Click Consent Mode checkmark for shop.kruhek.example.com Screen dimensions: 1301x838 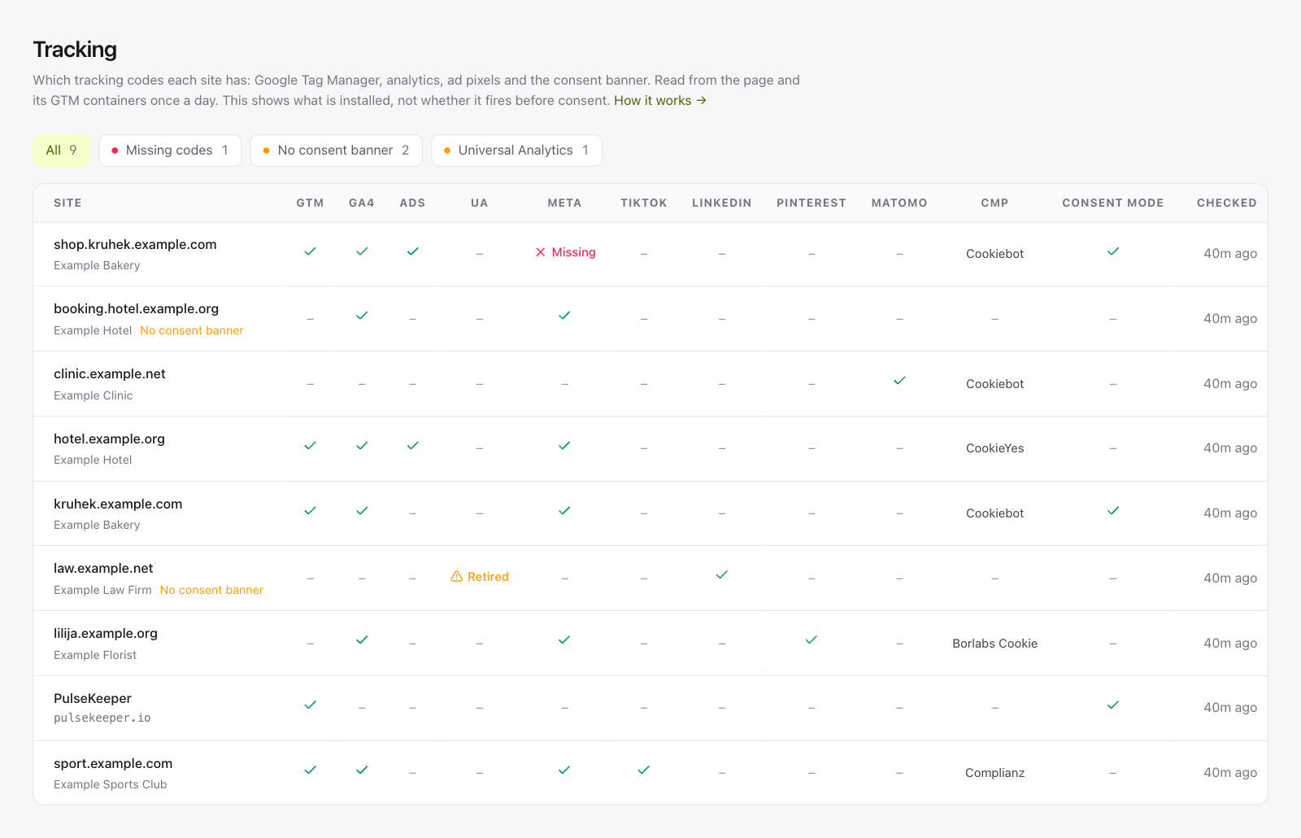click(x=1113, y=251)
